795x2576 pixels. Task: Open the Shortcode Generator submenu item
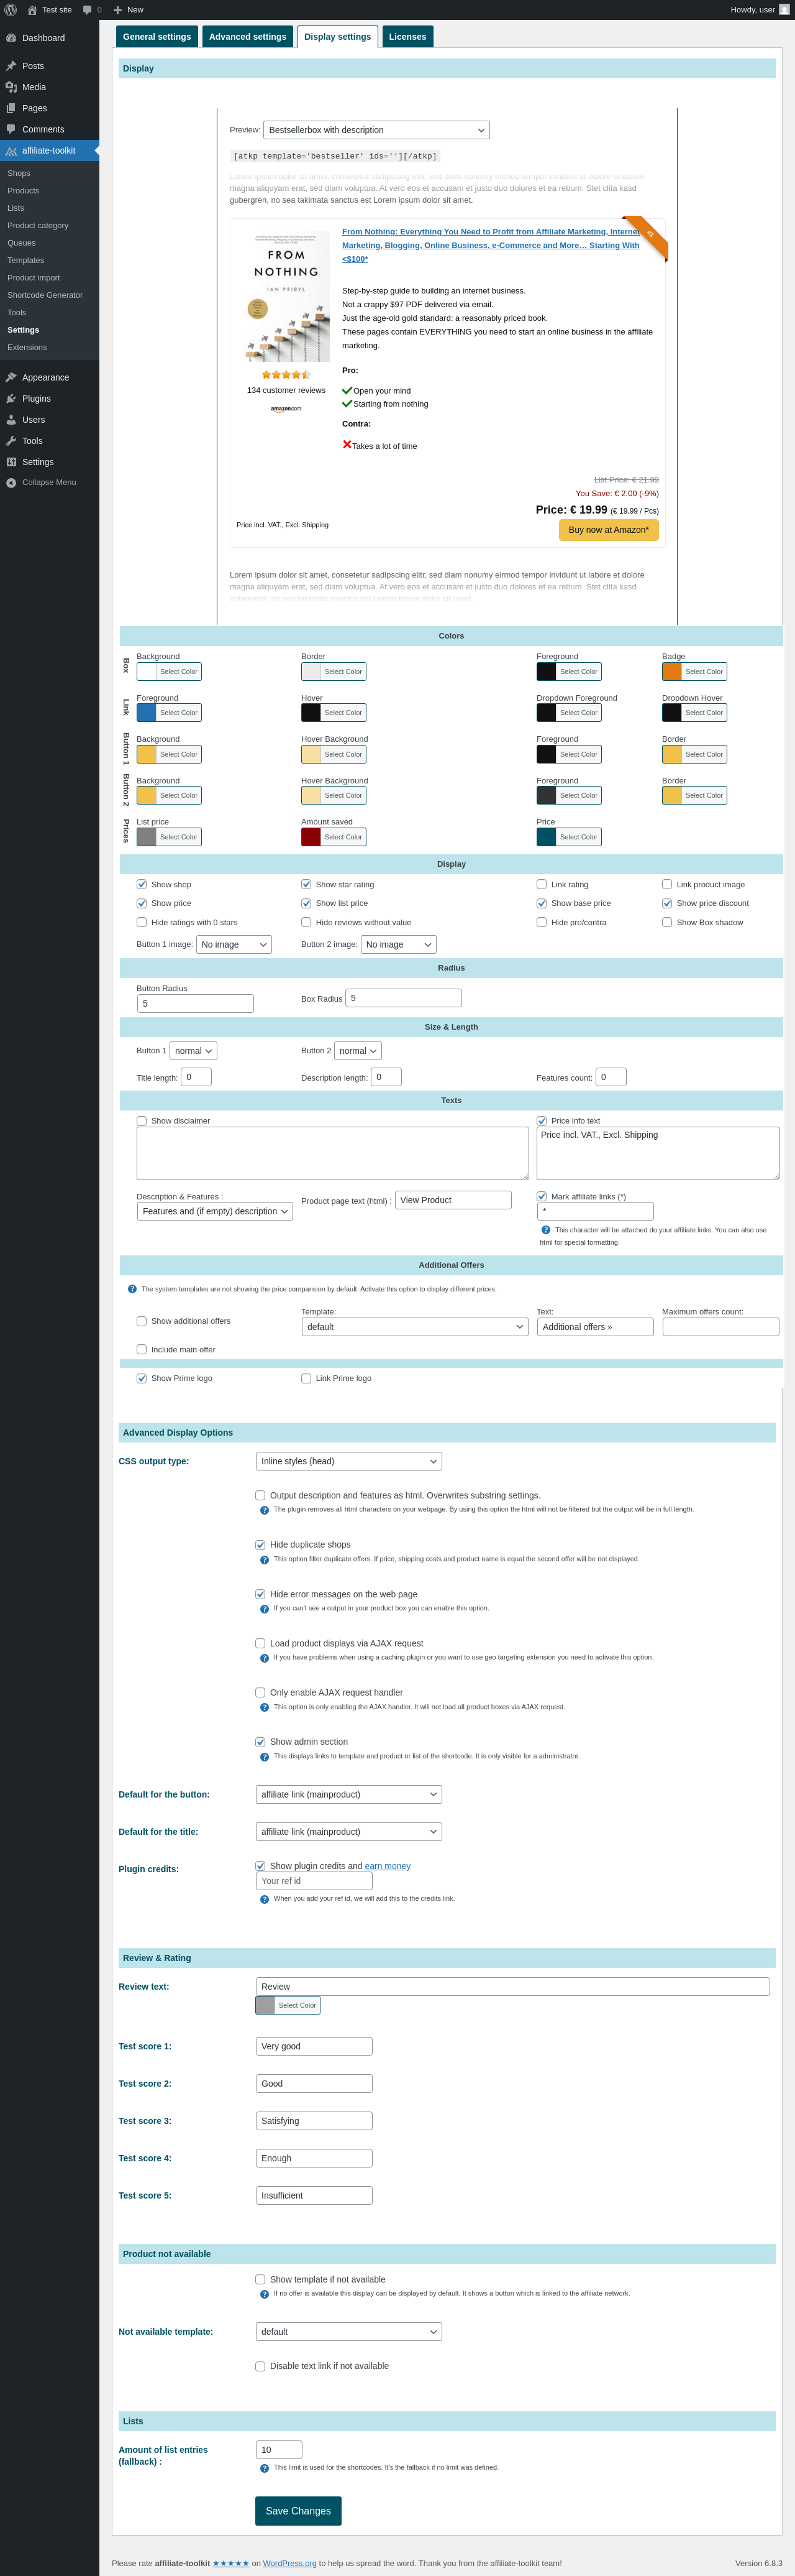click(45, 295)
